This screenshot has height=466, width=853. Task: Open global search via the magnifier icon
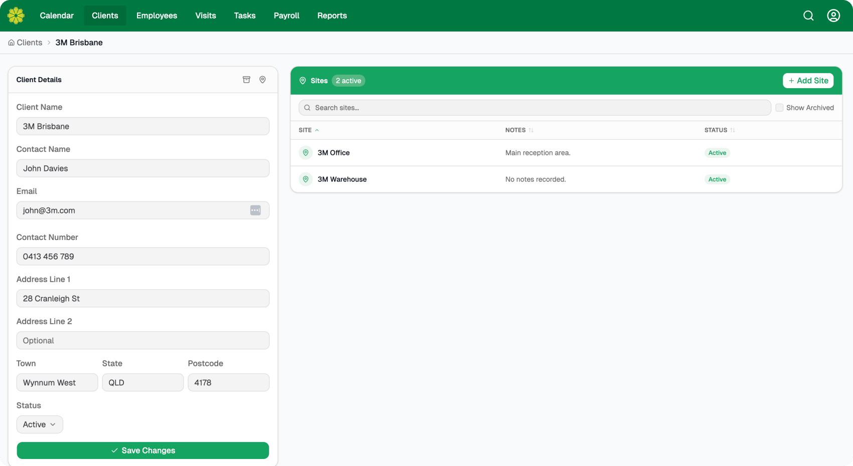(x=808, y=16)
